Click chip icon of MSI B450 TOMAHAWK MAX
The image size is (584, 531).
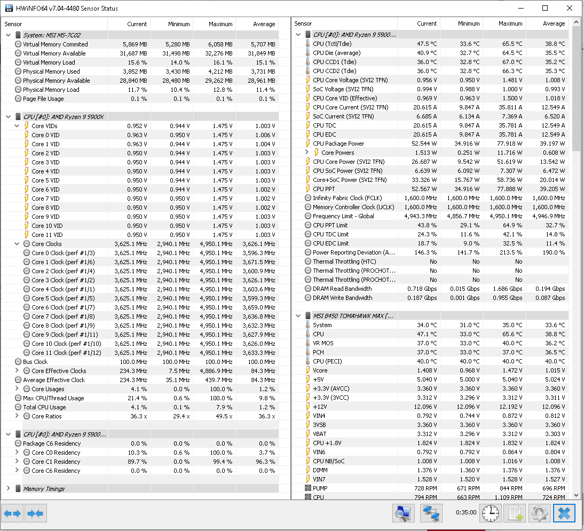307,316
